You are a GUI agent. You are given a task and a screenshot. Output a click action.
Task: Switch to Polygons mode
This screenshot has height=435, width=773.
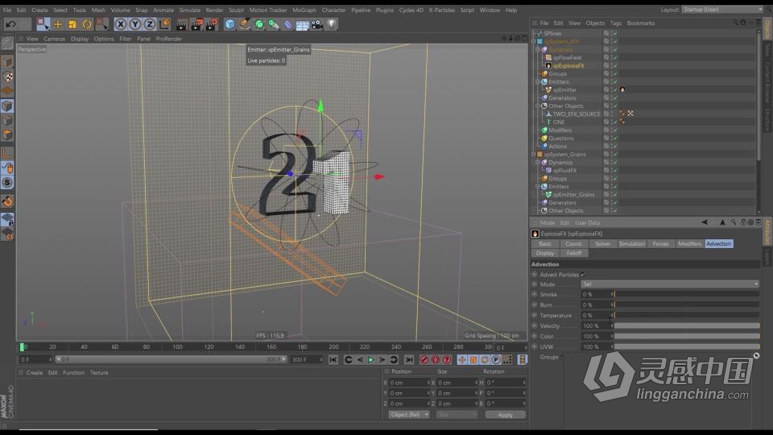tap(7, 135)
